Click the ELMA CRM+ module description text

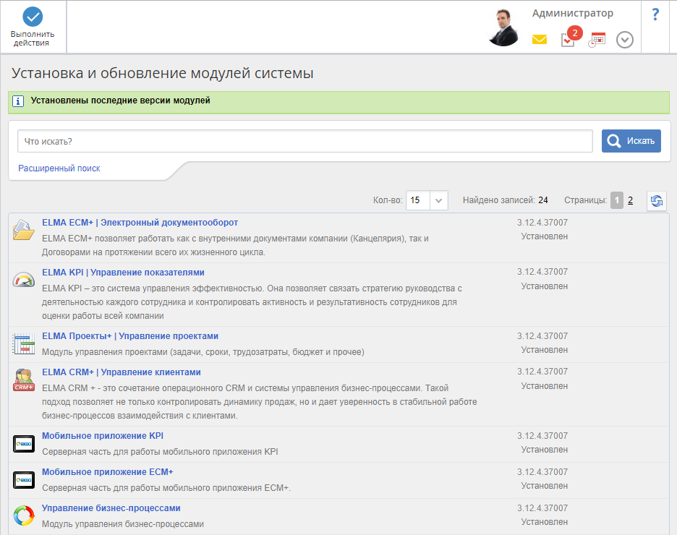(260, 402)
